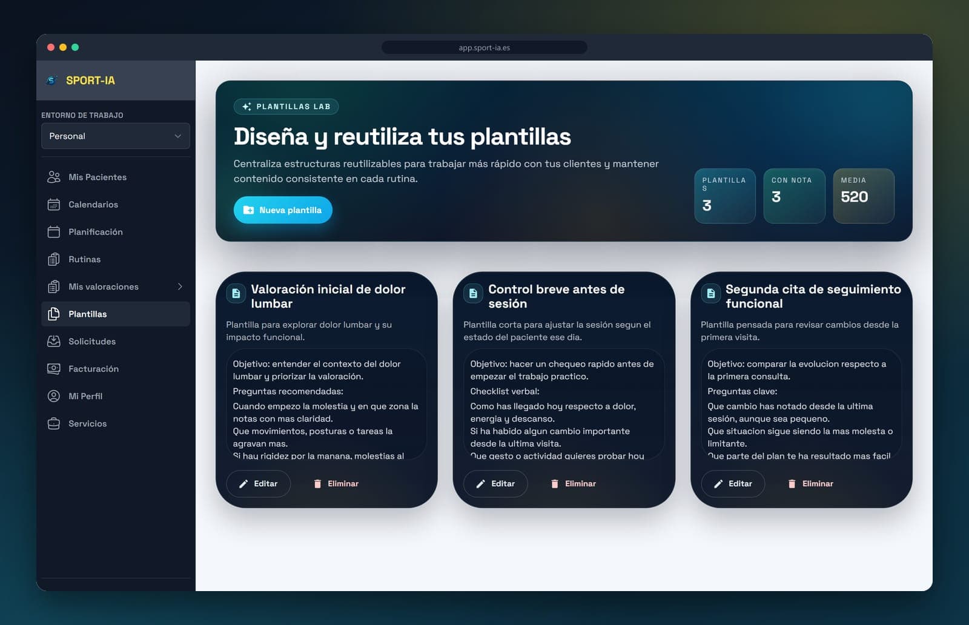Viewport: 969px width, 625px height.
Task: Click text 'Preguntas recomendadas:'
Action: click(288, 391)
